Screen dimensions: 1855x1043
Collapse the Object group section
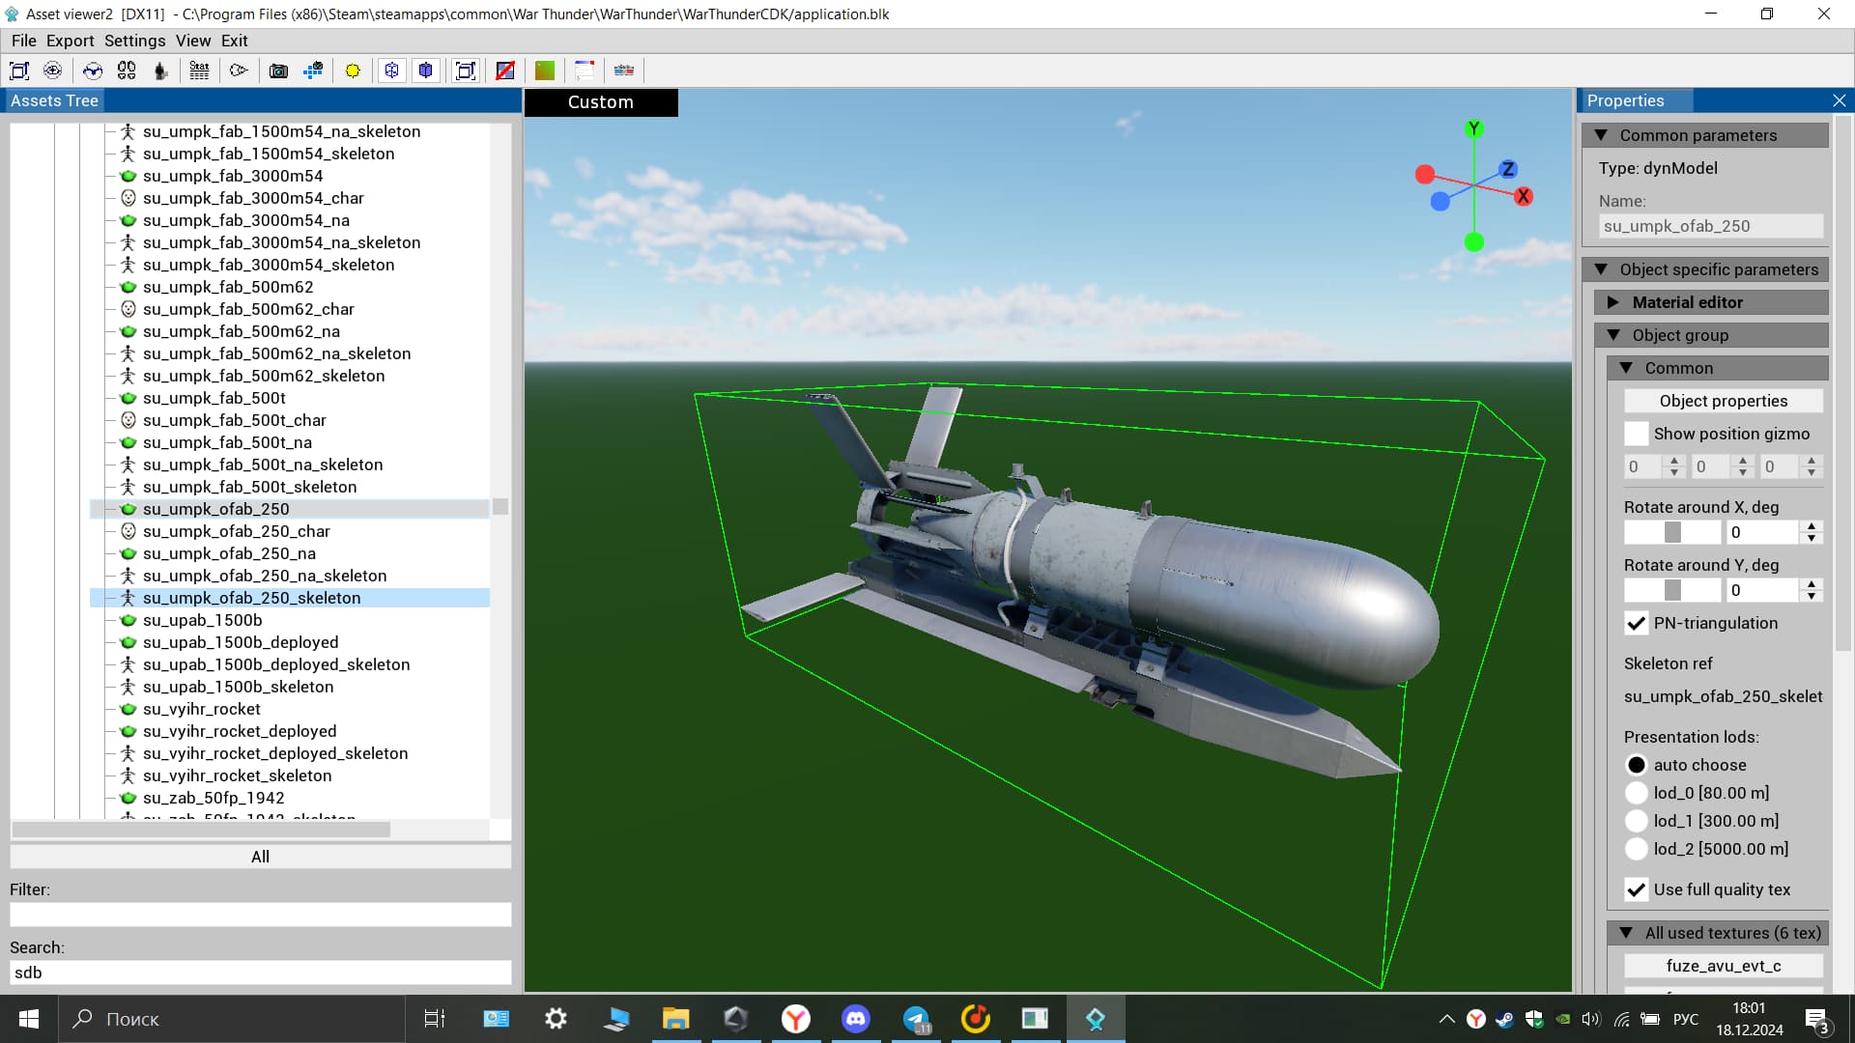(1711, 335)
